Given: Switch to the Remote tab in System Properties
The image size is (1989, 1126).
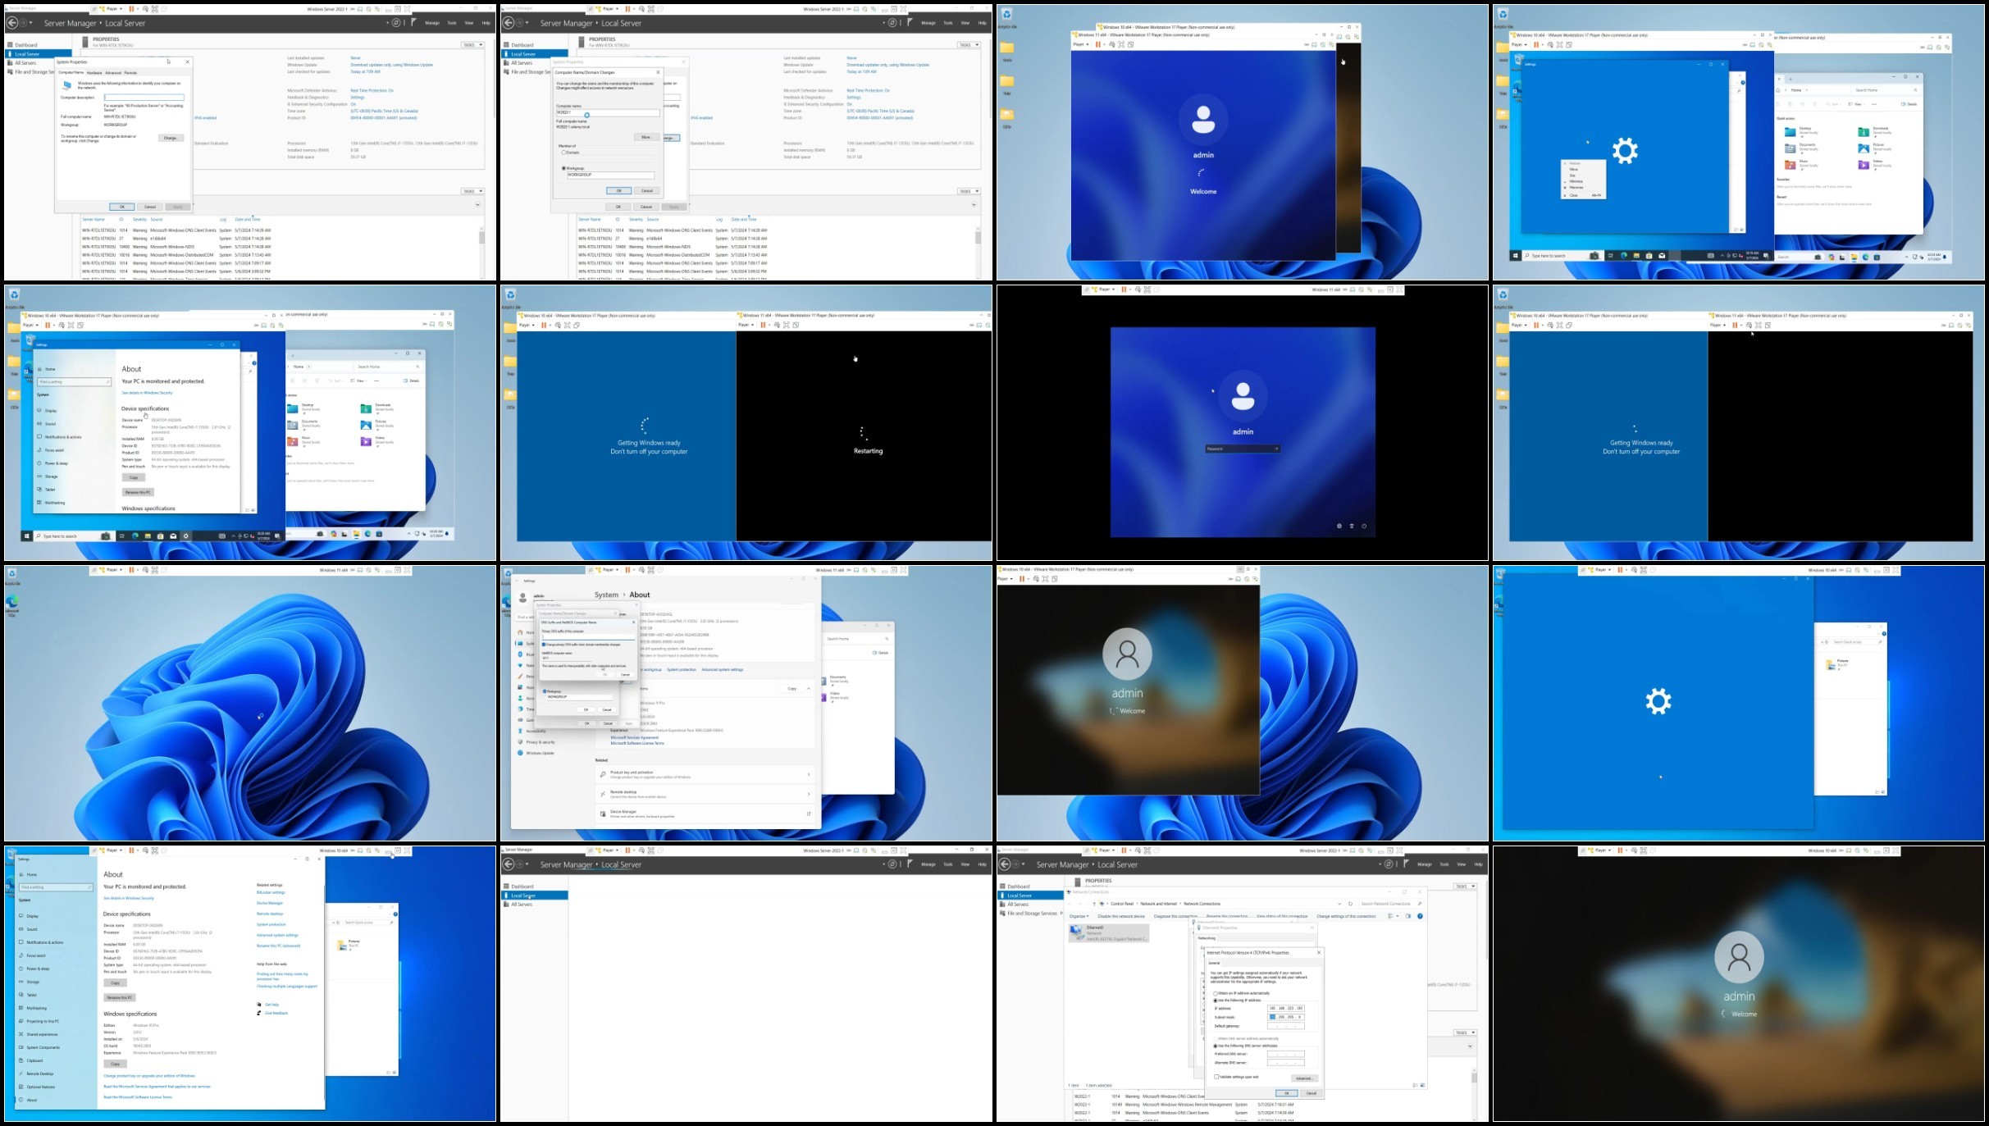Looking at the screenshot, I should point(130,73).
